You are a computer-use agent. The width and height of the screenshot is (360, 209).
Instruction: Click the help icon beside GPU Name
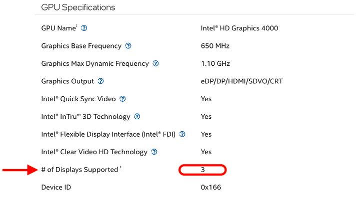[x=84, y=28]
